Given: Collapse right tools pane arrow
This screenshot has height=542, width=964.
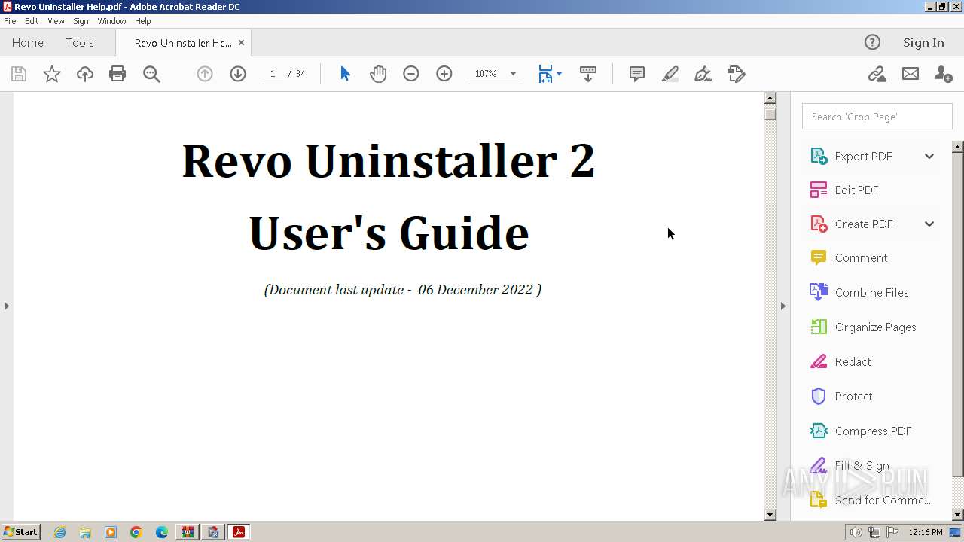Looking at the screenshot, I should pos(782,306).
